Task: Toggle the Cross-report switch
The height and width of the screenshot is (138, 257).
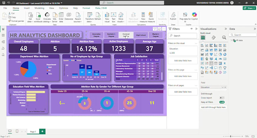Action: pos(222,98)
